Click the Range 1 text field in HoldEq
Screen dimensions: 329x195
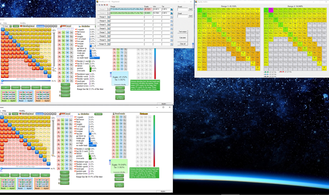click(127, 9)
